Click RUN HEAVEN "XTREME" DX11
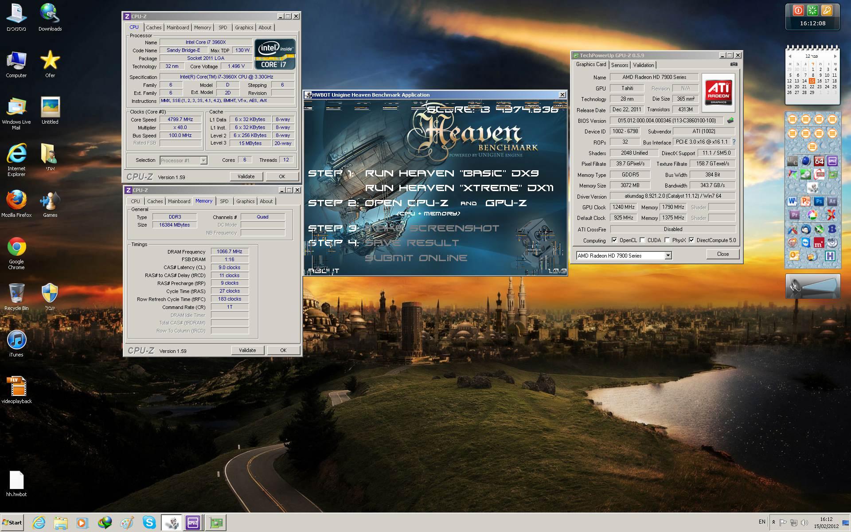The height and width of the screenshot is (532, 851). point(460,188)
